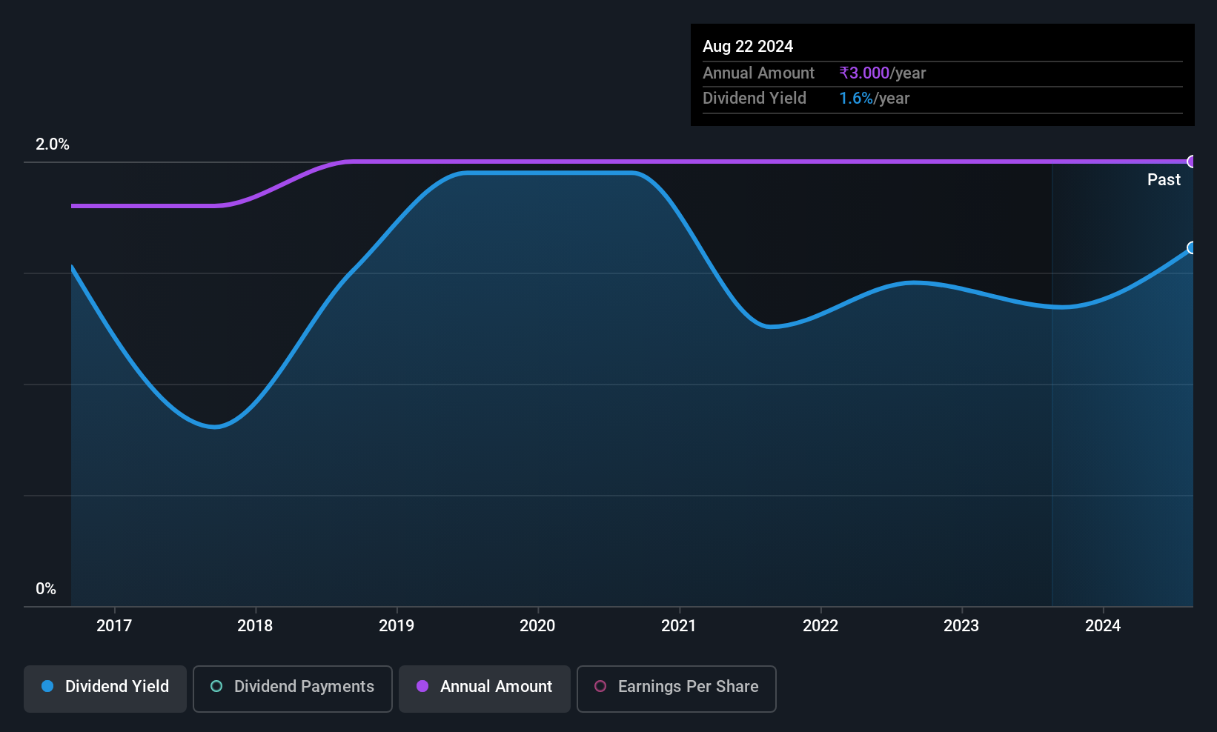Click the Aug 22 2024 tooltip date
1217x732 pixels.
click(x=748, y=46)
